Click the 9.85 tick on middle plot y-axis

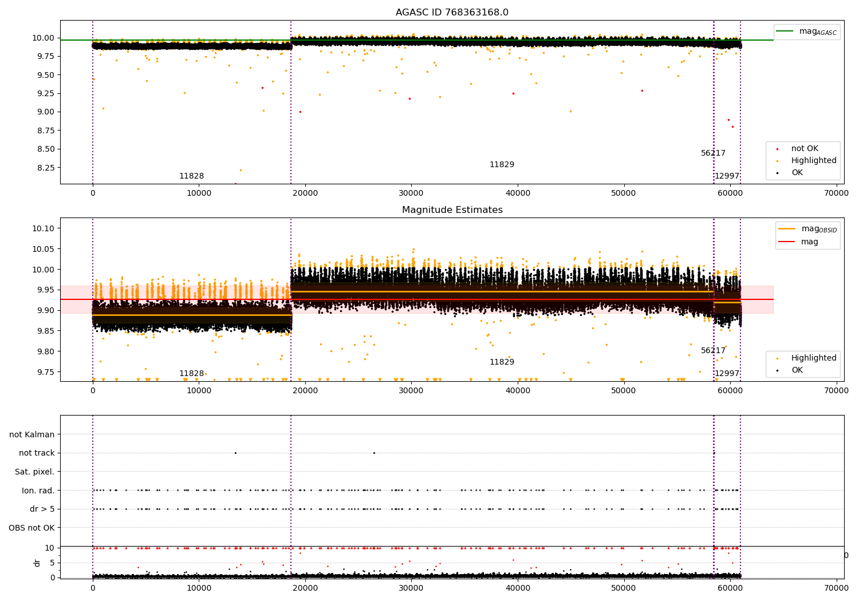pyautogui.click(x=46, y=331)
